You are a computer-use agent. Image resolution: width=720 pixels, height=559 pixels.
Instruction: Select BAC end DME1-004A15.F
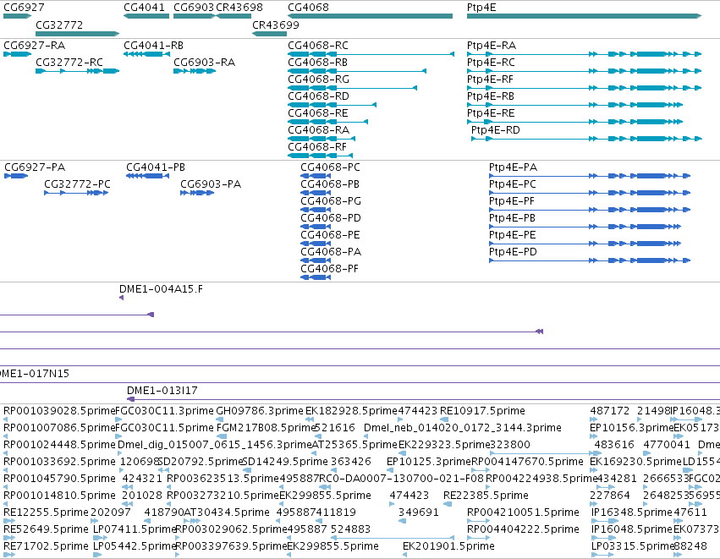[x=121, y=299]
